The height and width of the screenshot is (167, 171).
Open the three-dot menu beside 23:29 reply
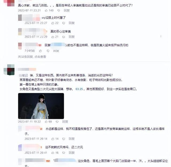(161, 36)
